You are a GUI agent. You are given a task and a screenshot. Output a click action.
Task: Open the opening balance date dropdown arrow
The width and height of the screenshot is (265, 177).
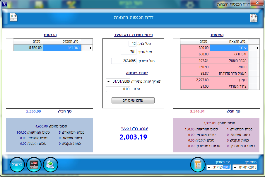[108, 81]
